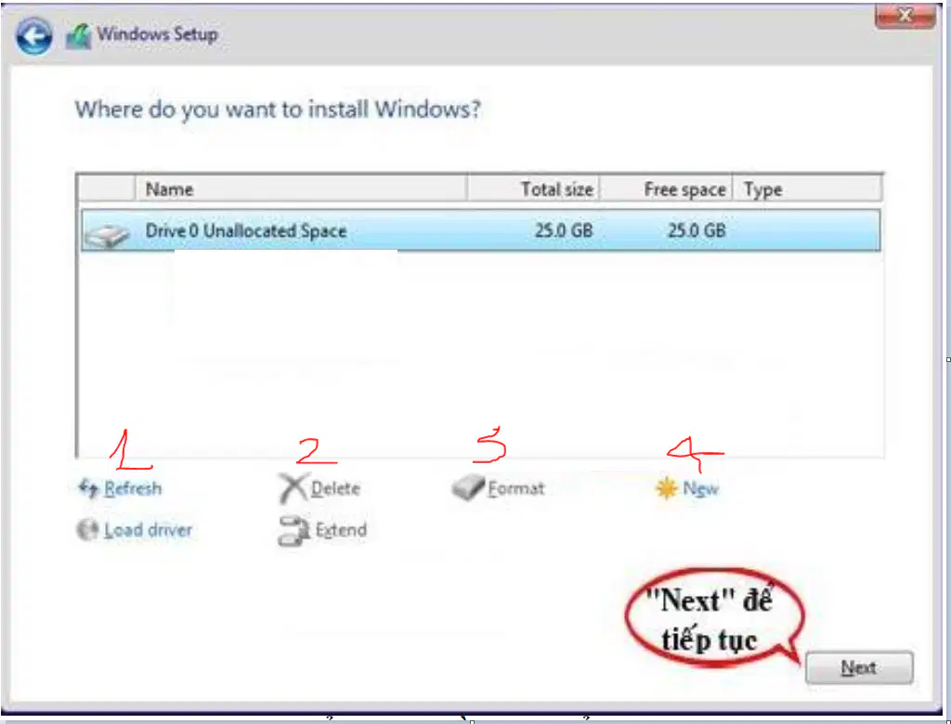This screenshot has height=724, width=951.
Task: Click the Windows Setup title icon
Action: coord(78,36)
